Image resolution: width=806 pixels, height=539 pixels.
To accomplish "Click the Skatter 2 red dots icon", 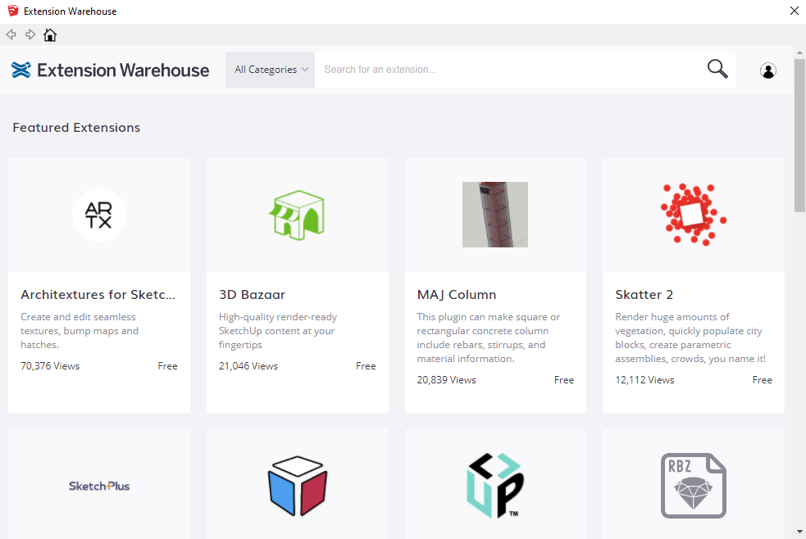I will (693, 215).
